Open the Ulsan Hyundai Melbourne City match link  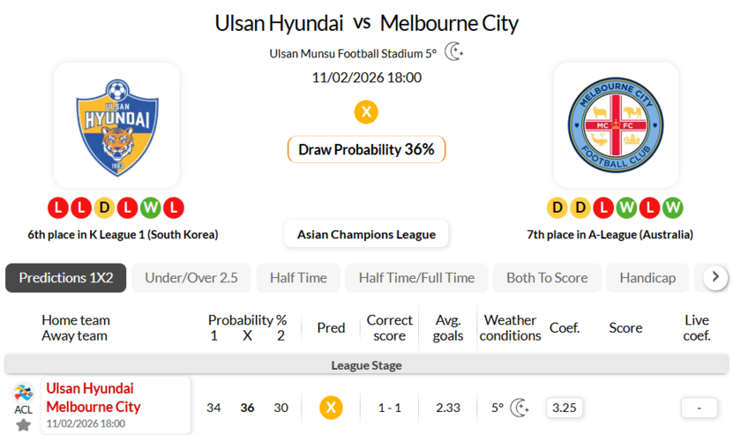click(x=94, y=398)
